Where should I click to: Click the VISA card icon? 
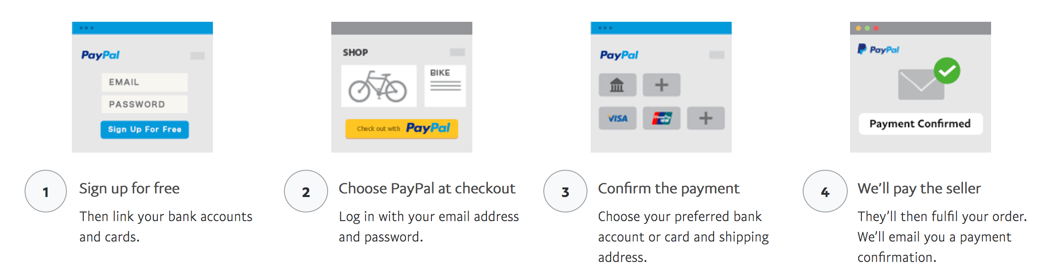coord(617,118)
